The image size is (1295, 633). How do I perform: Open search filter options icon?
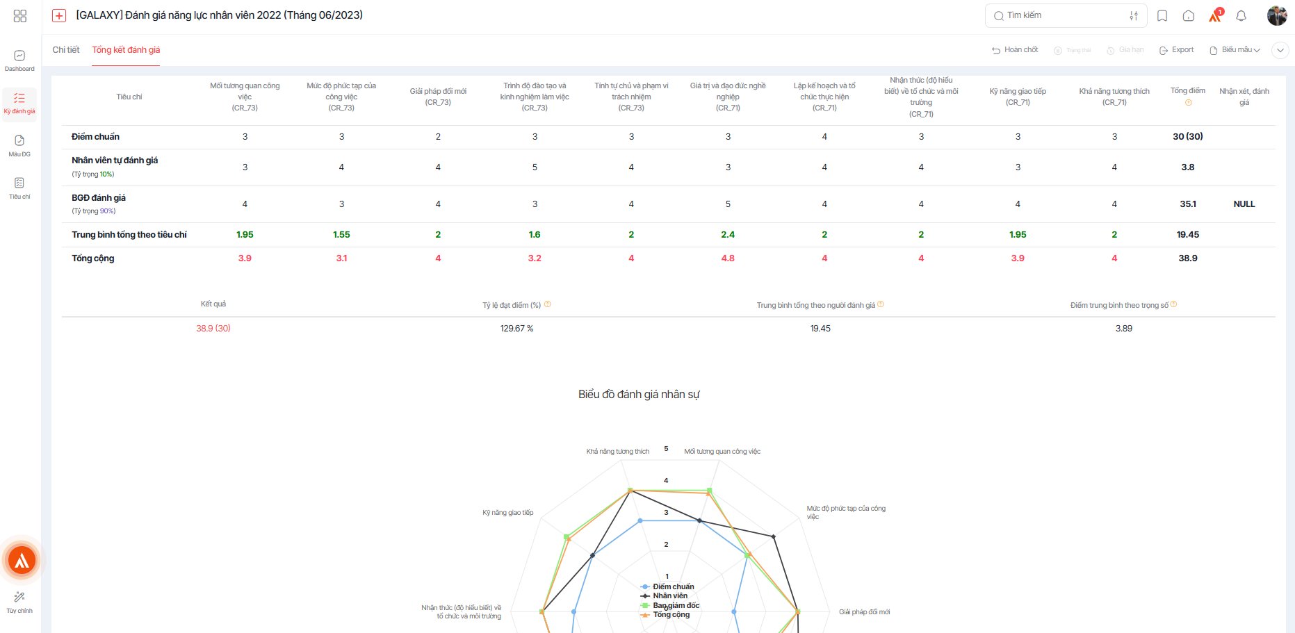(x=1134, y=16)
